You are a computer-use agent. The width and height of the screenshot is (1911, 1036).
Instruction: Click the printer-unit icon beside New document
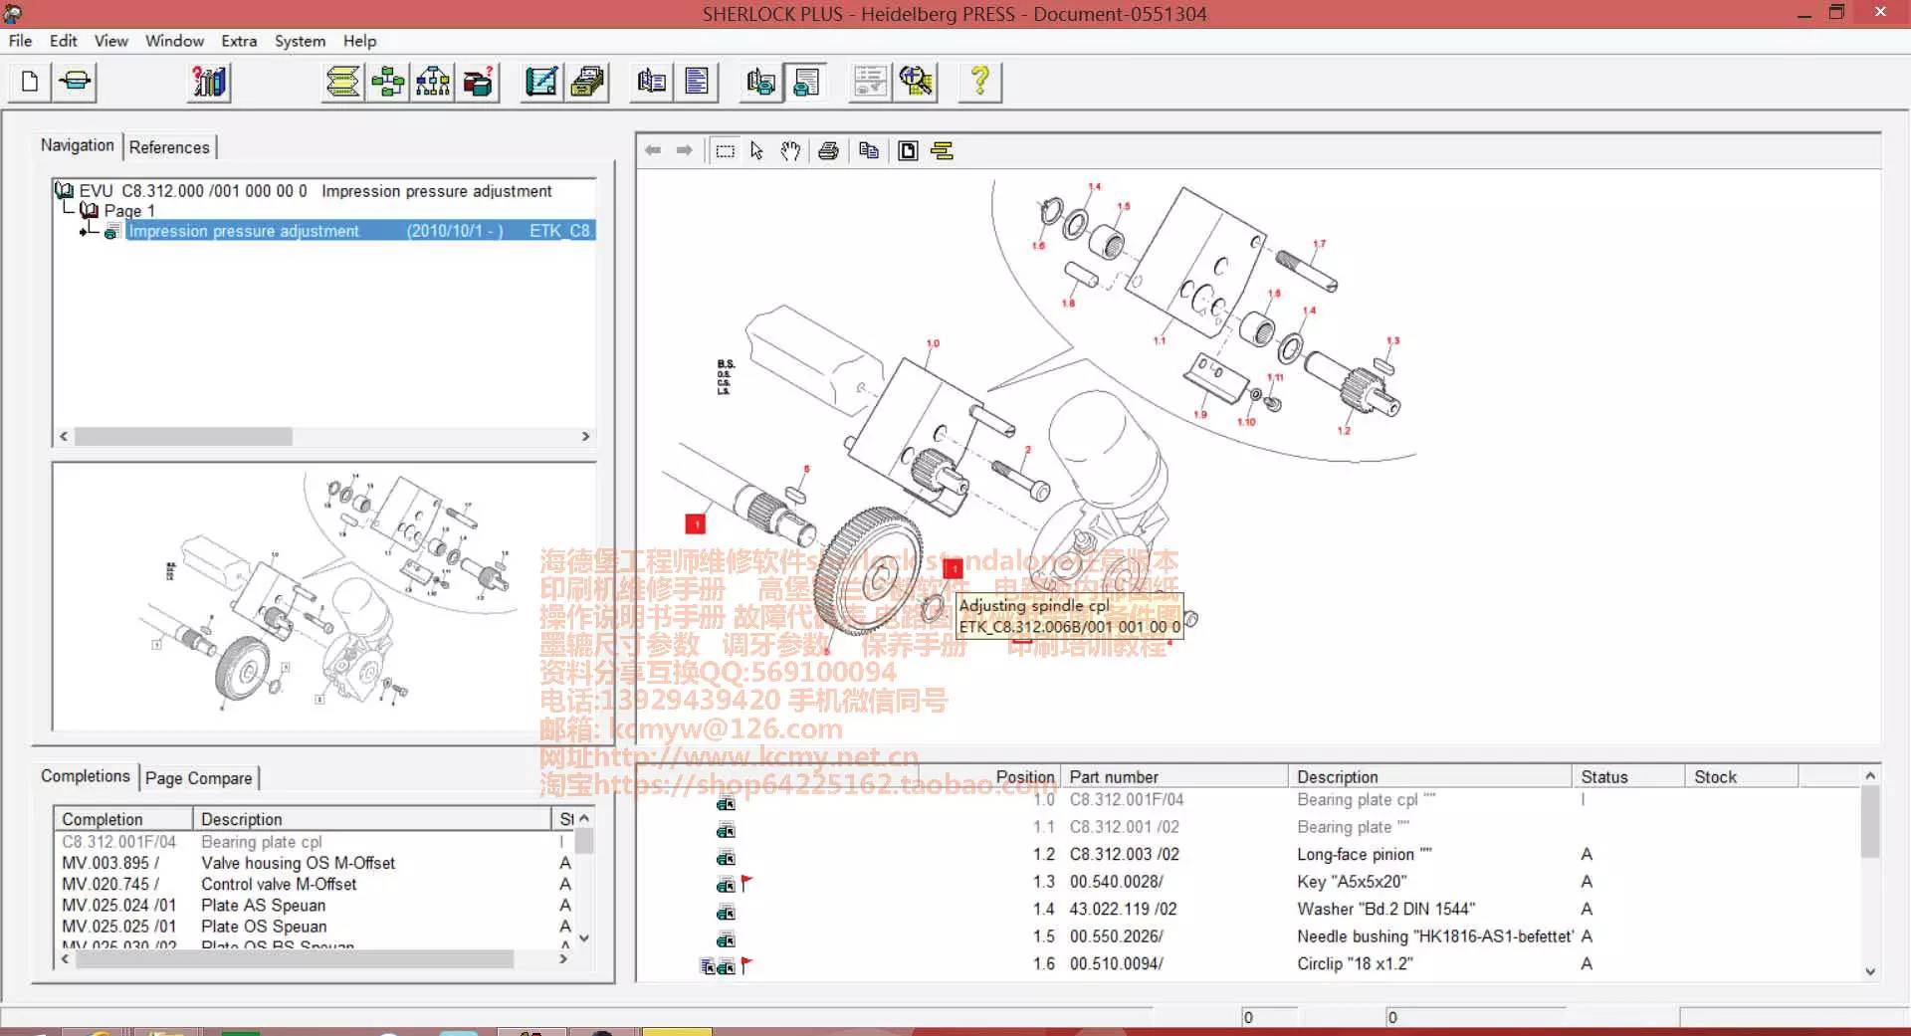click(x=75, y=82)
